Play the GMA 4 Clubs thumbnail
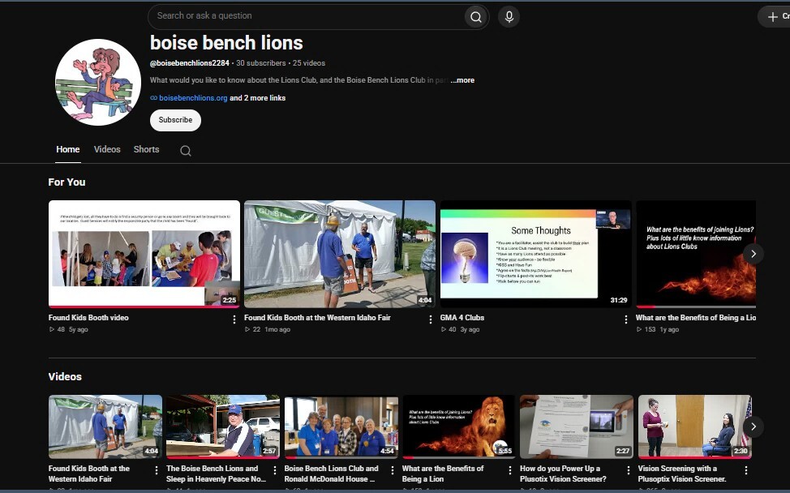This screenshot has width=790, height=493. [535, 254]
